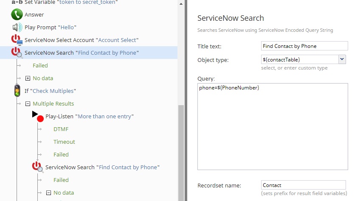
Task: Click the Title text input field
Action: point(304,46)
